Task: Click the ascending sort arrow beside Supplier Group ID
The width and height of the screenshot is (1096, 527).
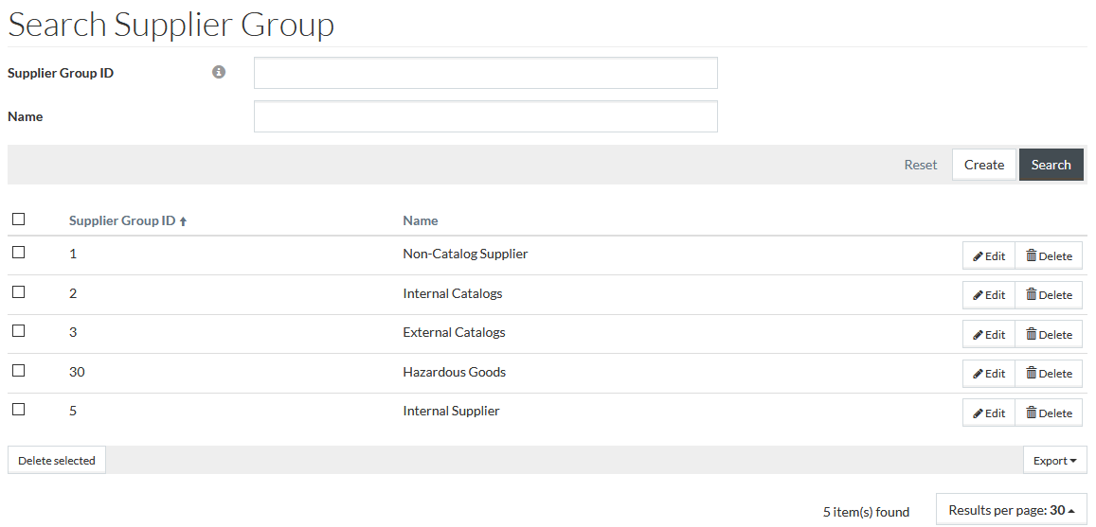Action: point(183,221)
